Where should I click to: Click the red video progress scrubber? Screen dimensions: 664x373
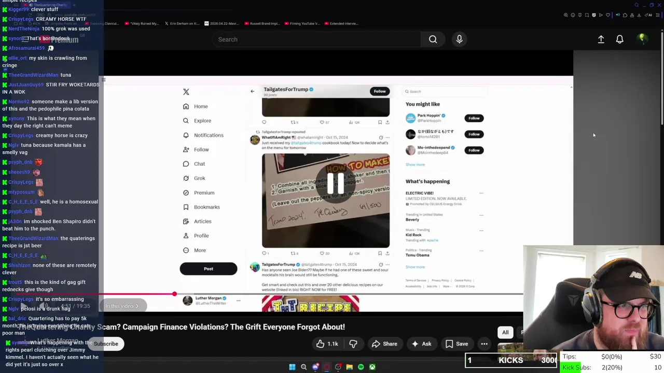pyautogui.click(x=174, y=294)
